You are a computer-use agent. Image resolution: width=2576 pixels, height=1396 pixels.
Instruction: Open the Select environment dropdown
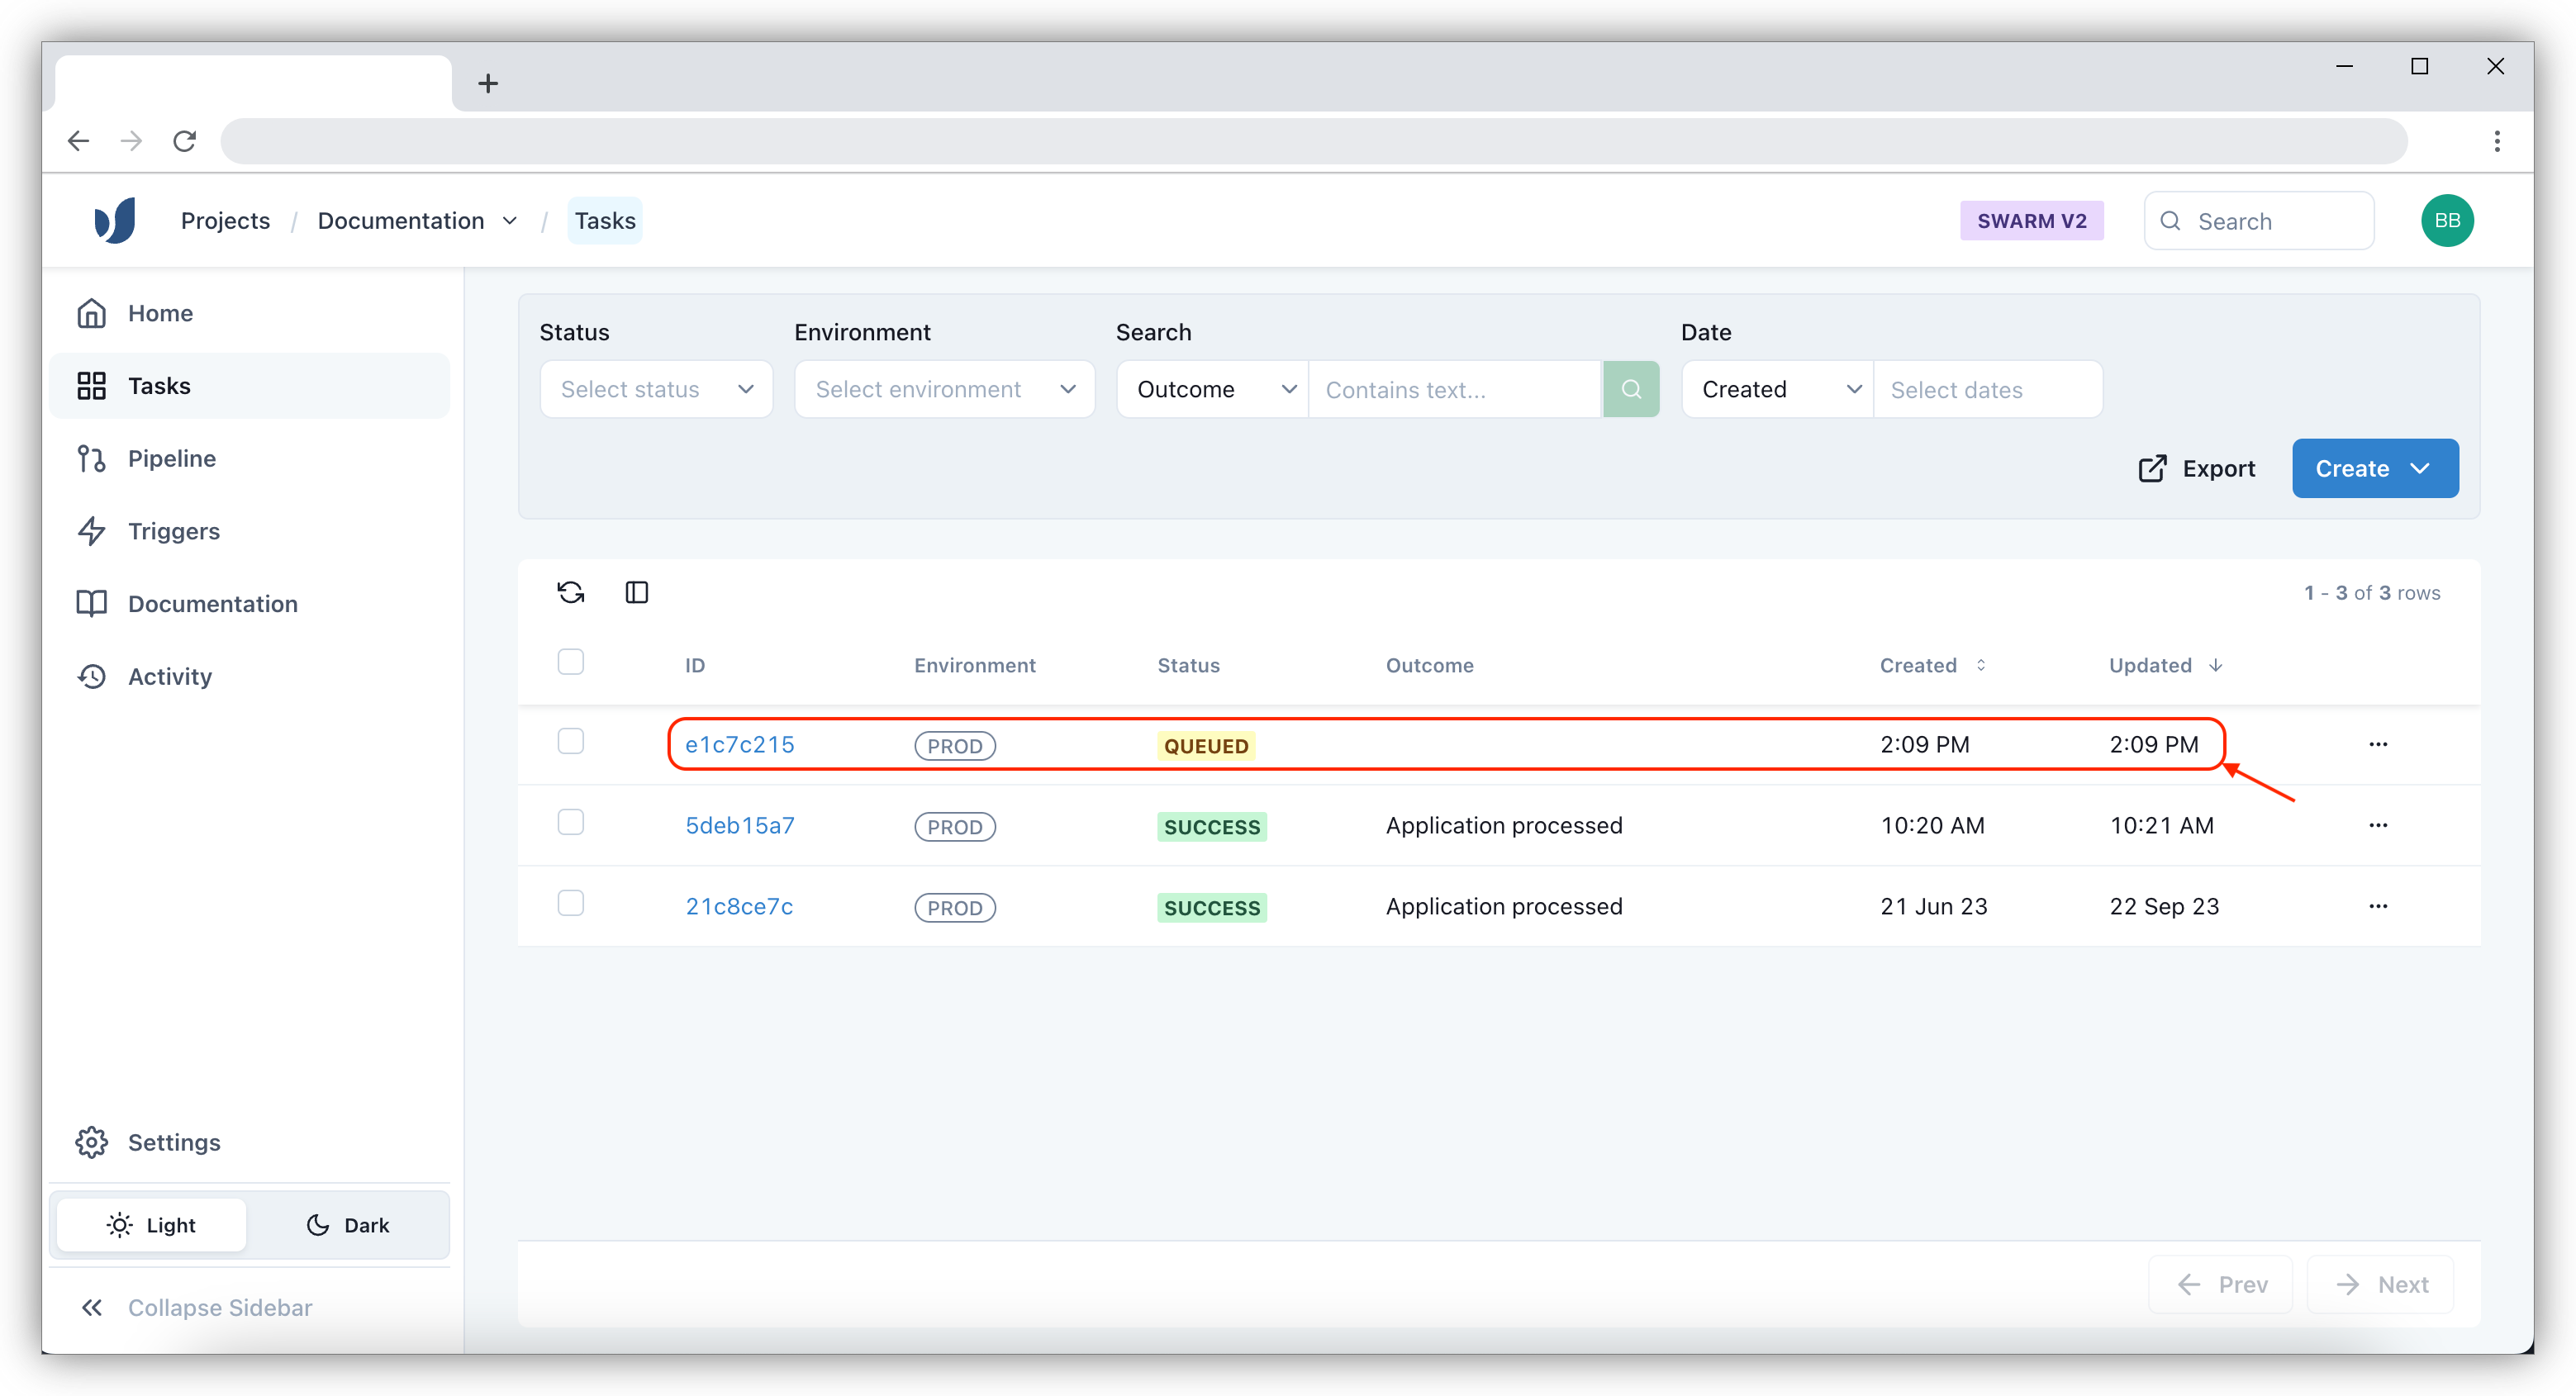coord(944,389)
